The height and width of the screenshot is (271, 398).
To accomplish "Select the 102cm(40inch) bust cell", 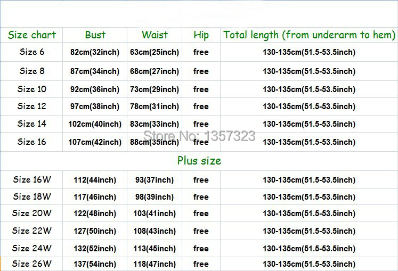I will tap(95, 124).
